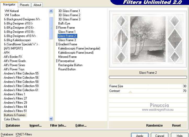Select Andrew's Filters 44 category
189x137 pixels.
tap(15, 107)
